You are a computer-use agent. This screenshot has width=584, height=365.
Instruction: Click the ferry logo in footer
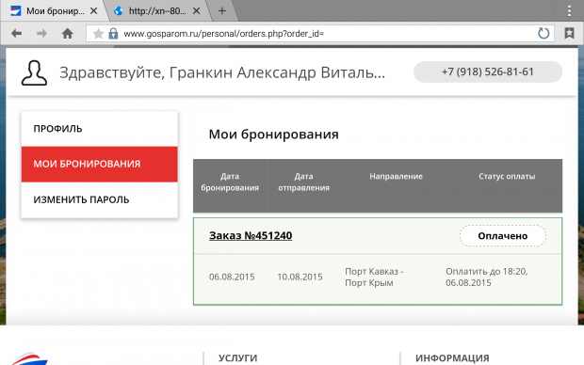29,358
